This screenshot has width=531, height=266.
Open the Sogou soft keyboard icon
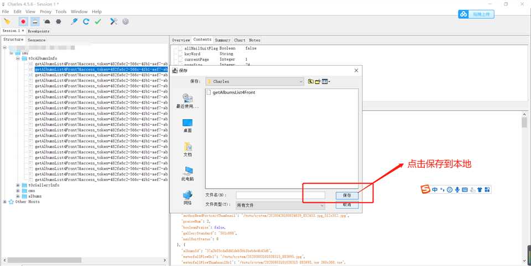(x=465, y=190)
